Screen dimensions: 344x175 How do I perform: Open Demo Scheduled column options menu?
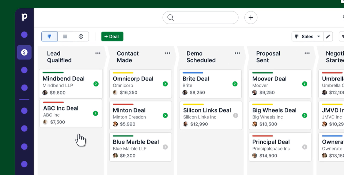point(237,53)
